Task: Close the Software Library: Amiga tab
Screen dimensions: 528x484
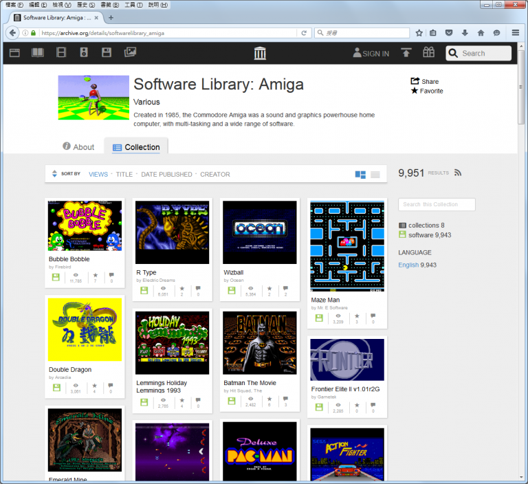Action: point(96,17)
